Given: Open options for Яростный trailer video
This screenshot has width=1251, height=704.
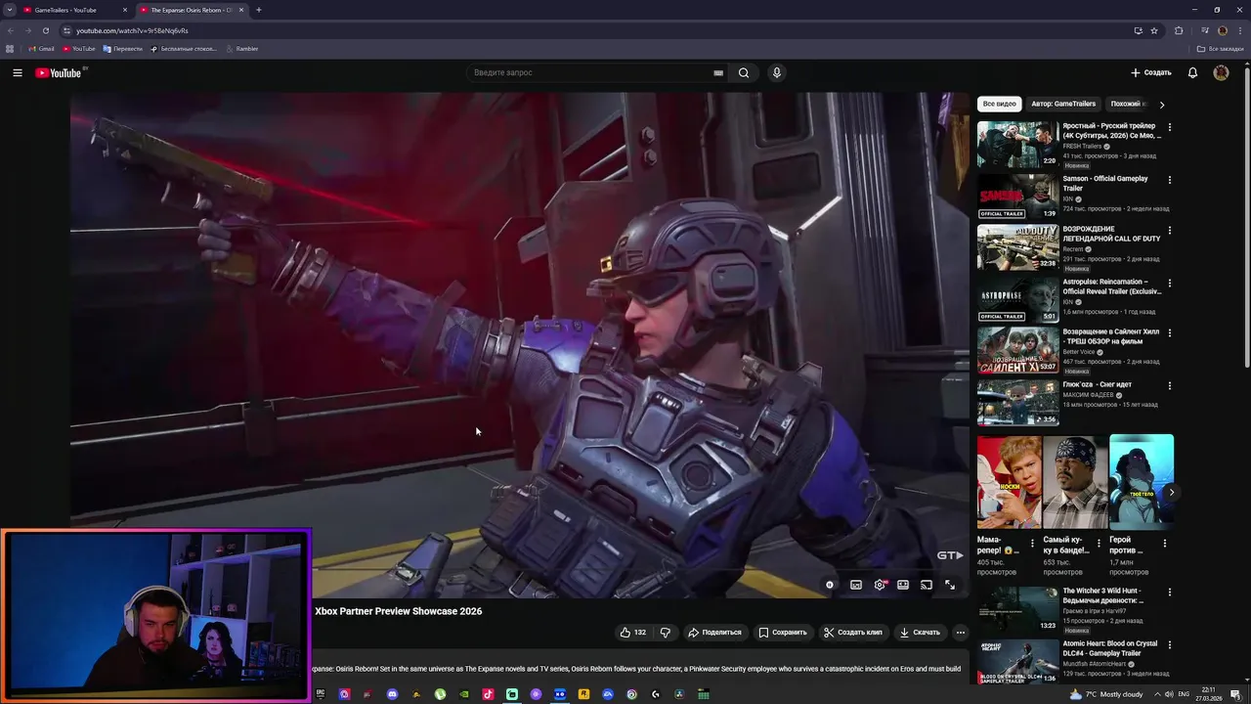Looking at the screenshot, I should pyautogui.click(x=1170, y=127).
